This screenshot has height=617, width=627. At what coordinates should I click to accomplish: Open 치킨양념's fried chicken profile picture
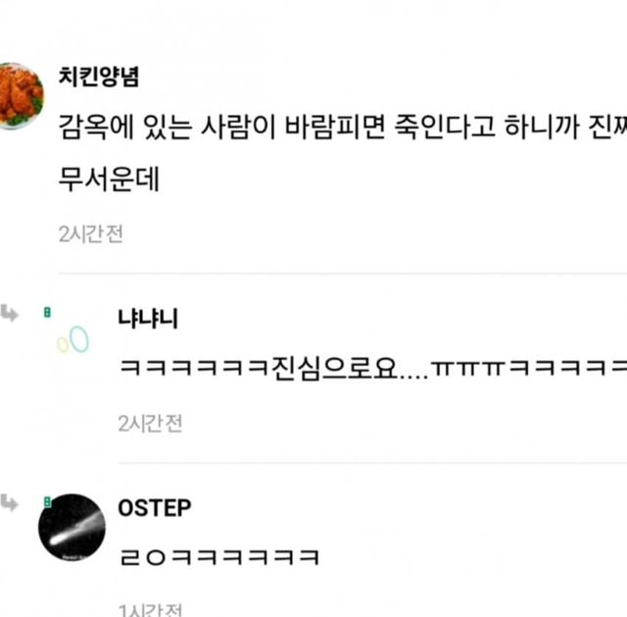coord(21,94)
